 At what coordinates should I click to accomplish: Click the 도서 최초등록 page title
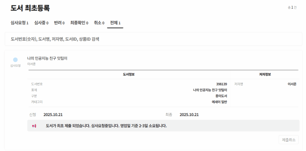30,8
